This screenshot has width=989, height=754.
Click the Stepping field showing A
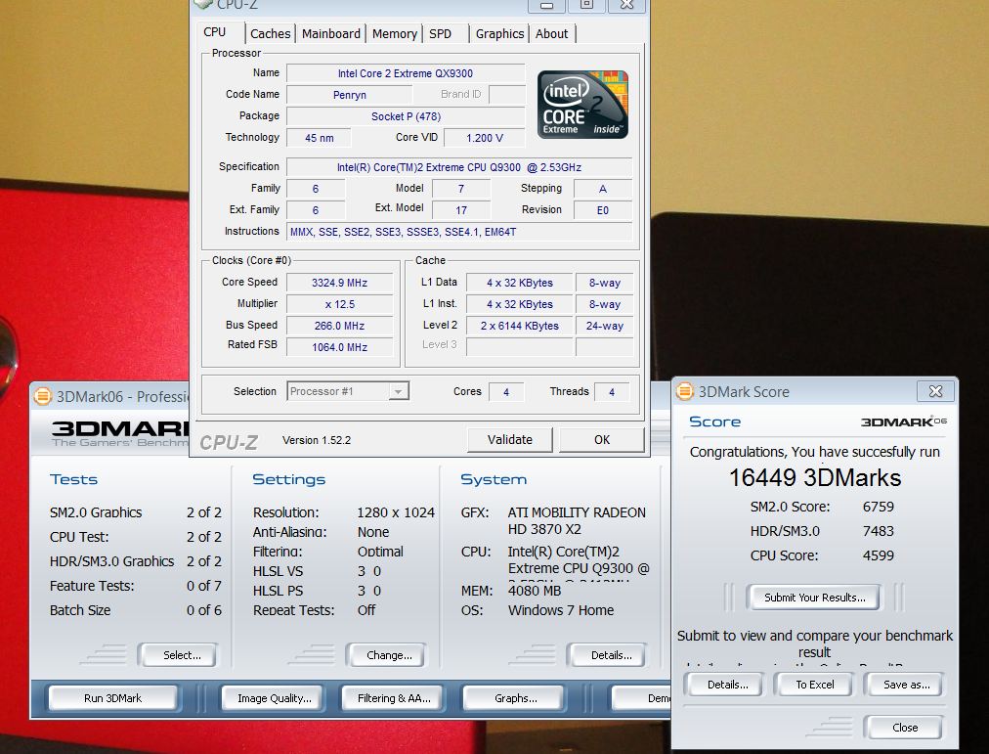point(602,189)
